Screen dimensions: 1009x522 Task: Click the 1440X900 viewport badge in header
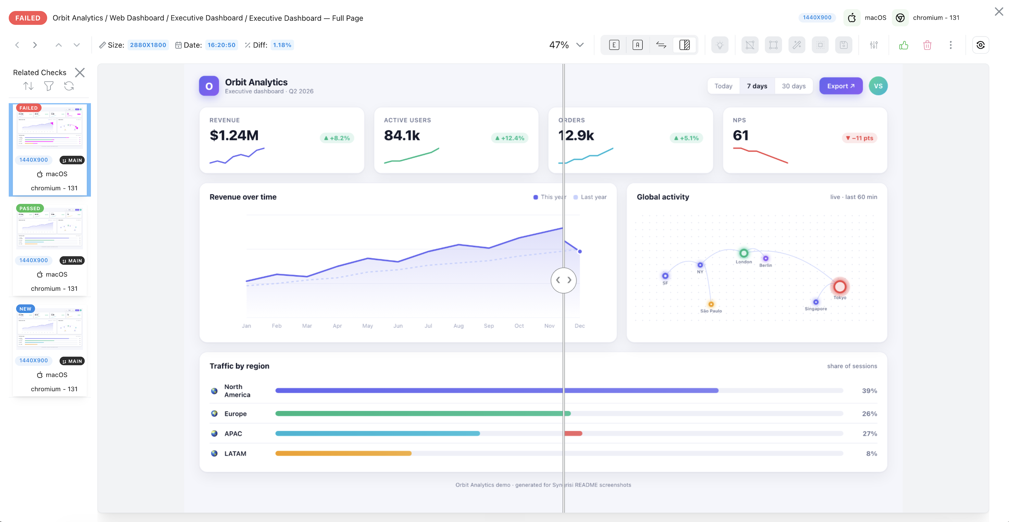click(x=817, y=18)
